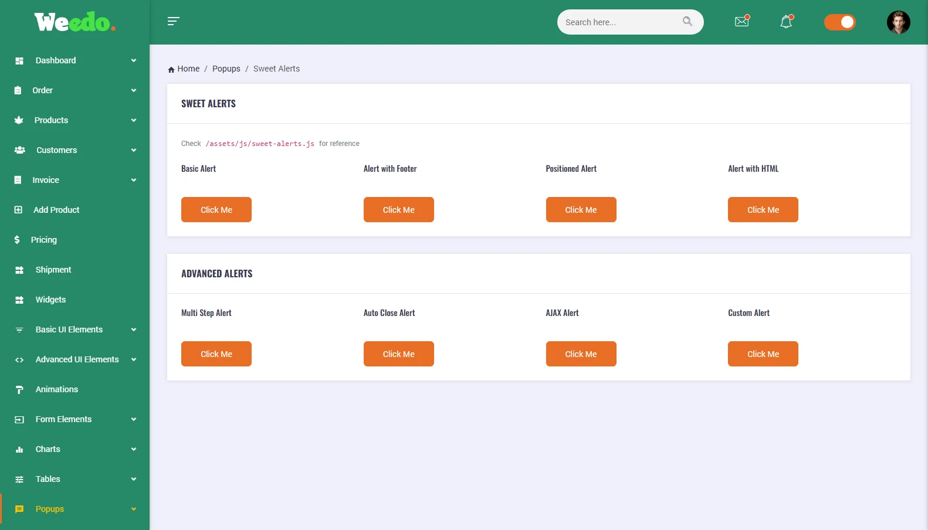Click the Popups breadcrumb link
This screenshot has height=530, width=928.
[226, 69]
